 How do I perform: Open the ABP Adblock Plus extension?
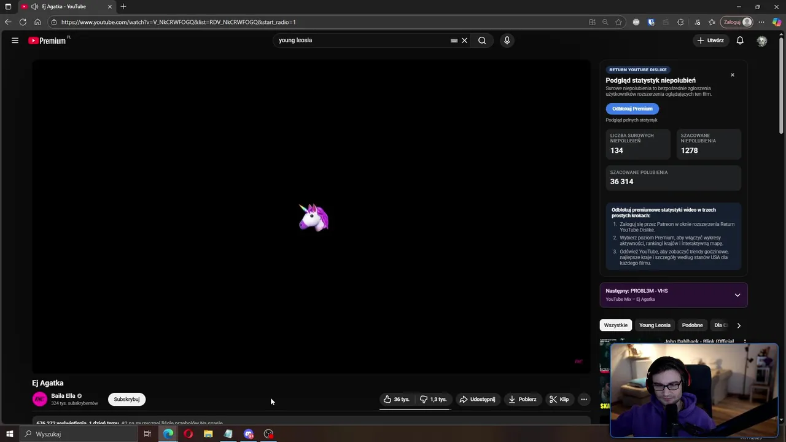[x=636, y=22]
